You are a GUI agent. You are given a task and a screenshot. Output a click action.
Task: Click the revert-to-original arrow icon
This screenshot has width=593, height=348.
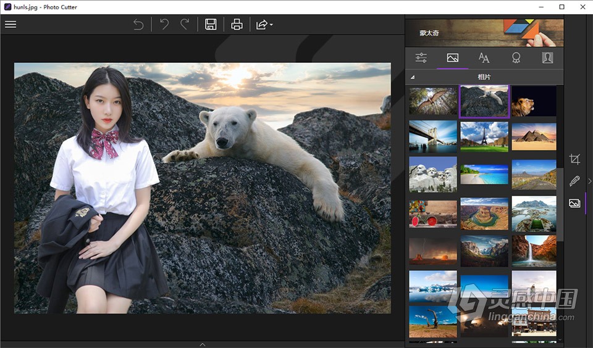(138, 25)
